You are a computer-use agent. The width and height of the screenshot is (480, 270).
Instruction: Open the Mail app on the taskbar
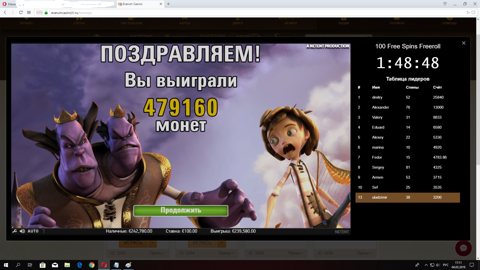coord(55,265)
